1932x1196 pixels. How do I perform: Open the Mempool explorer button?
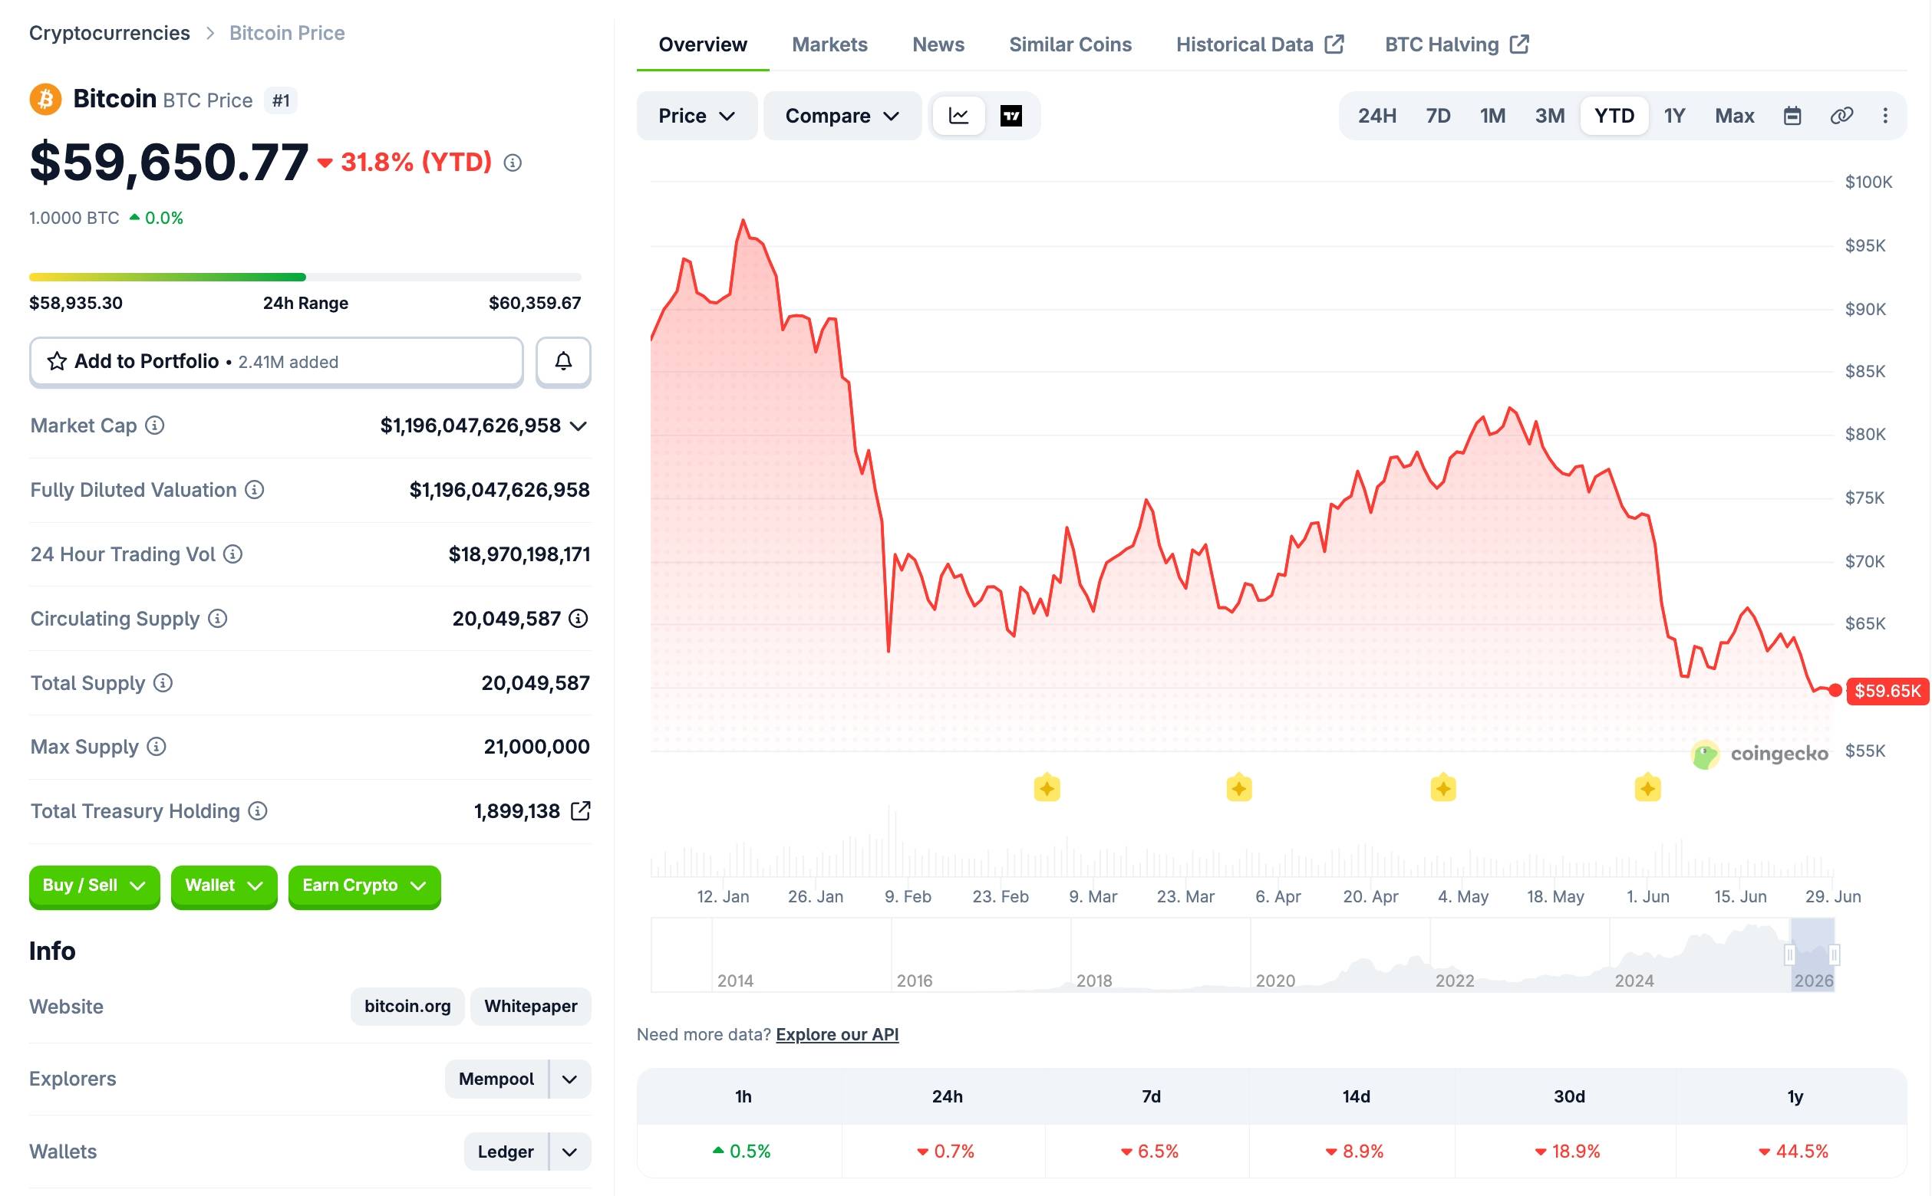coord(496,1079)
